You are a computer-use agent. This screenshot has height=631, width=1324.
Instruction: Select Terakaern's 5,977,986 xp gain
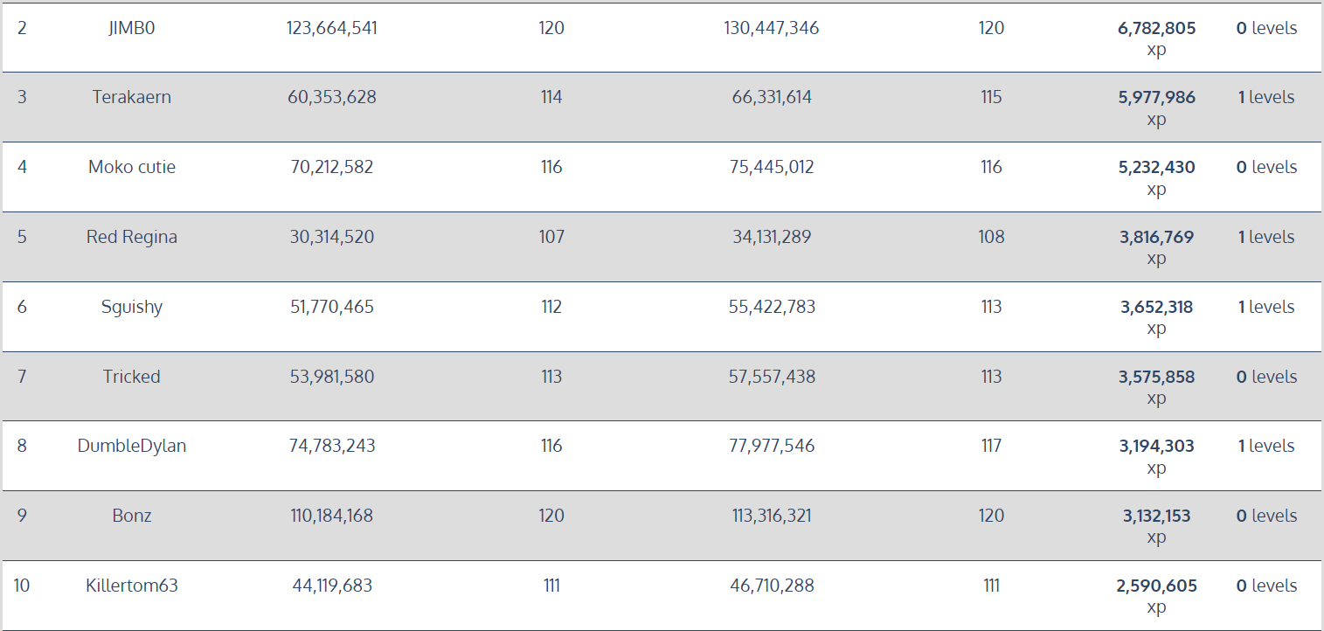click(x=1156, y=107)
